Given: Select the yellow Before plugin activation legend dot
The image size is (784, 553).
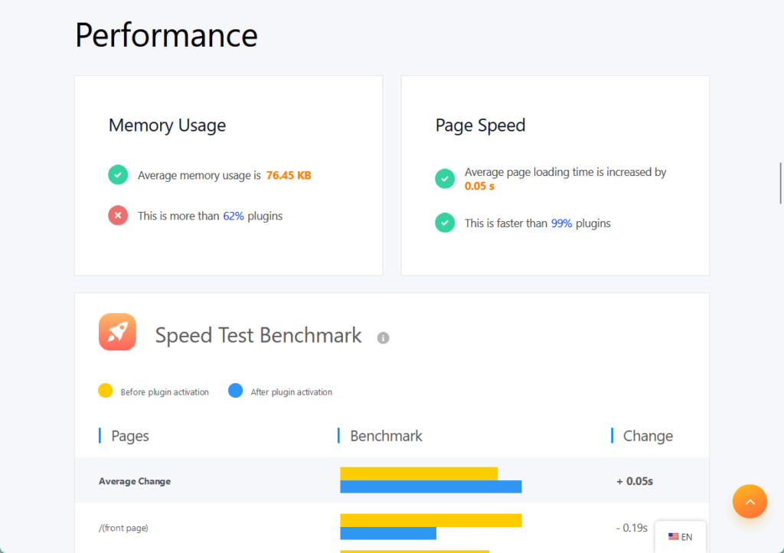Looking at the screenshot, I should [106, 391].
